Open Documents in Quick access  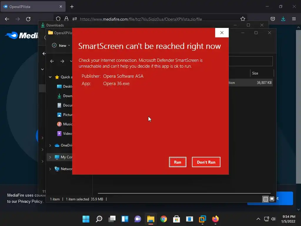(64, 105)
